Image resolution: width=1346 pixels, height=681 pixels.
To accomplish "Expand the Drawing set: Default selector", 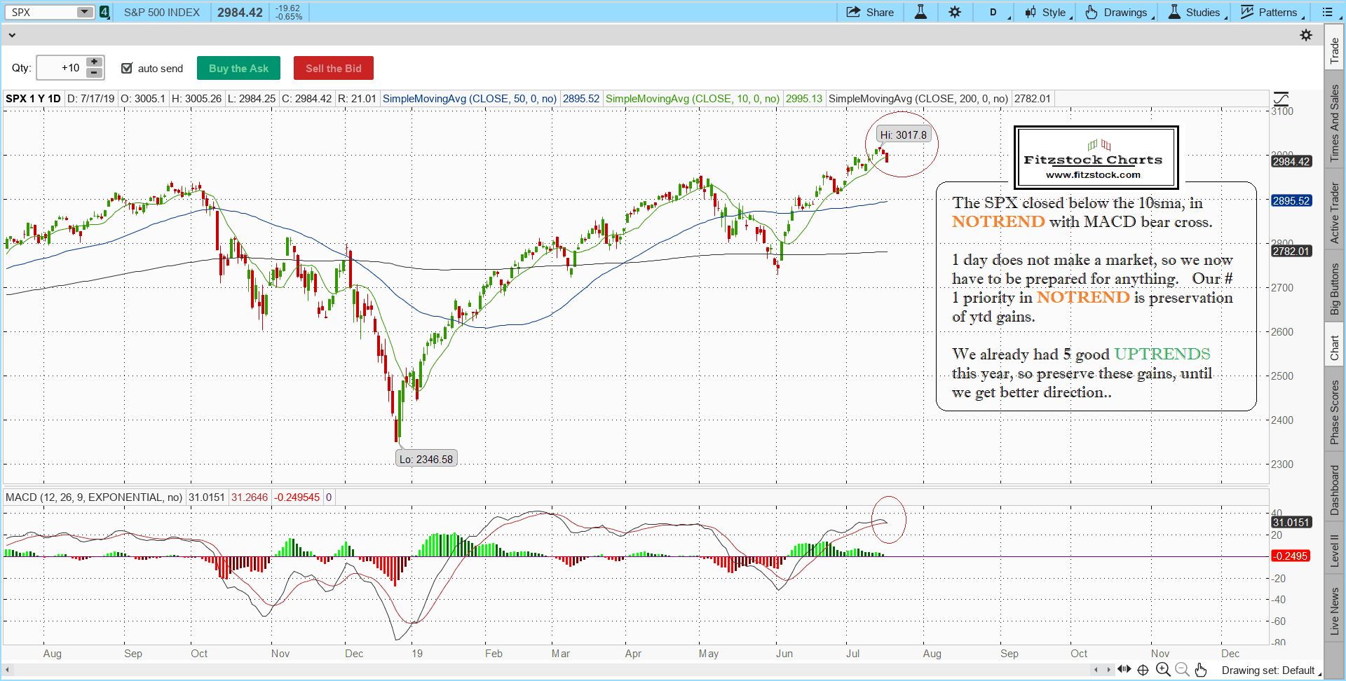I will [x=1269, y=670].
